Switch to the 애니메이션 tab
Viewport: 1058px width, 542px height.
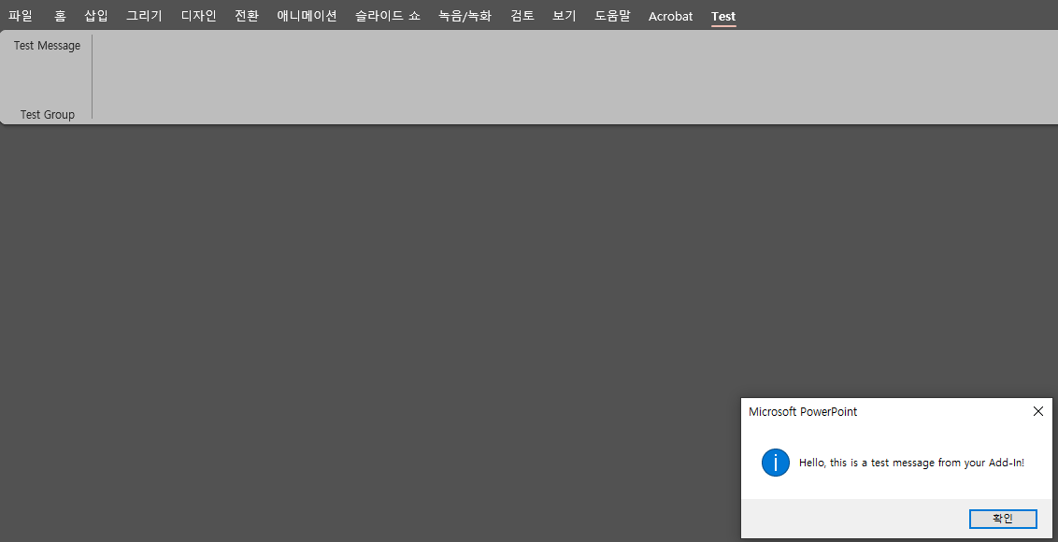[x=307, y=16]
